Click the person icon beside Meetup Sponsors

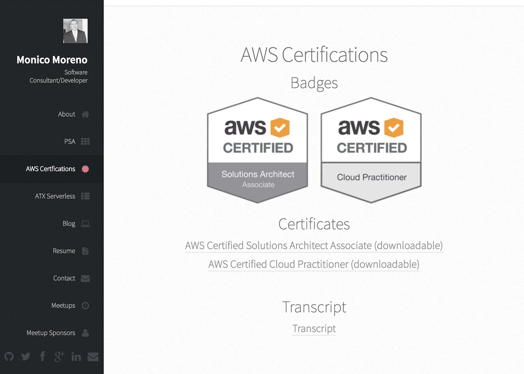[86, 333]
